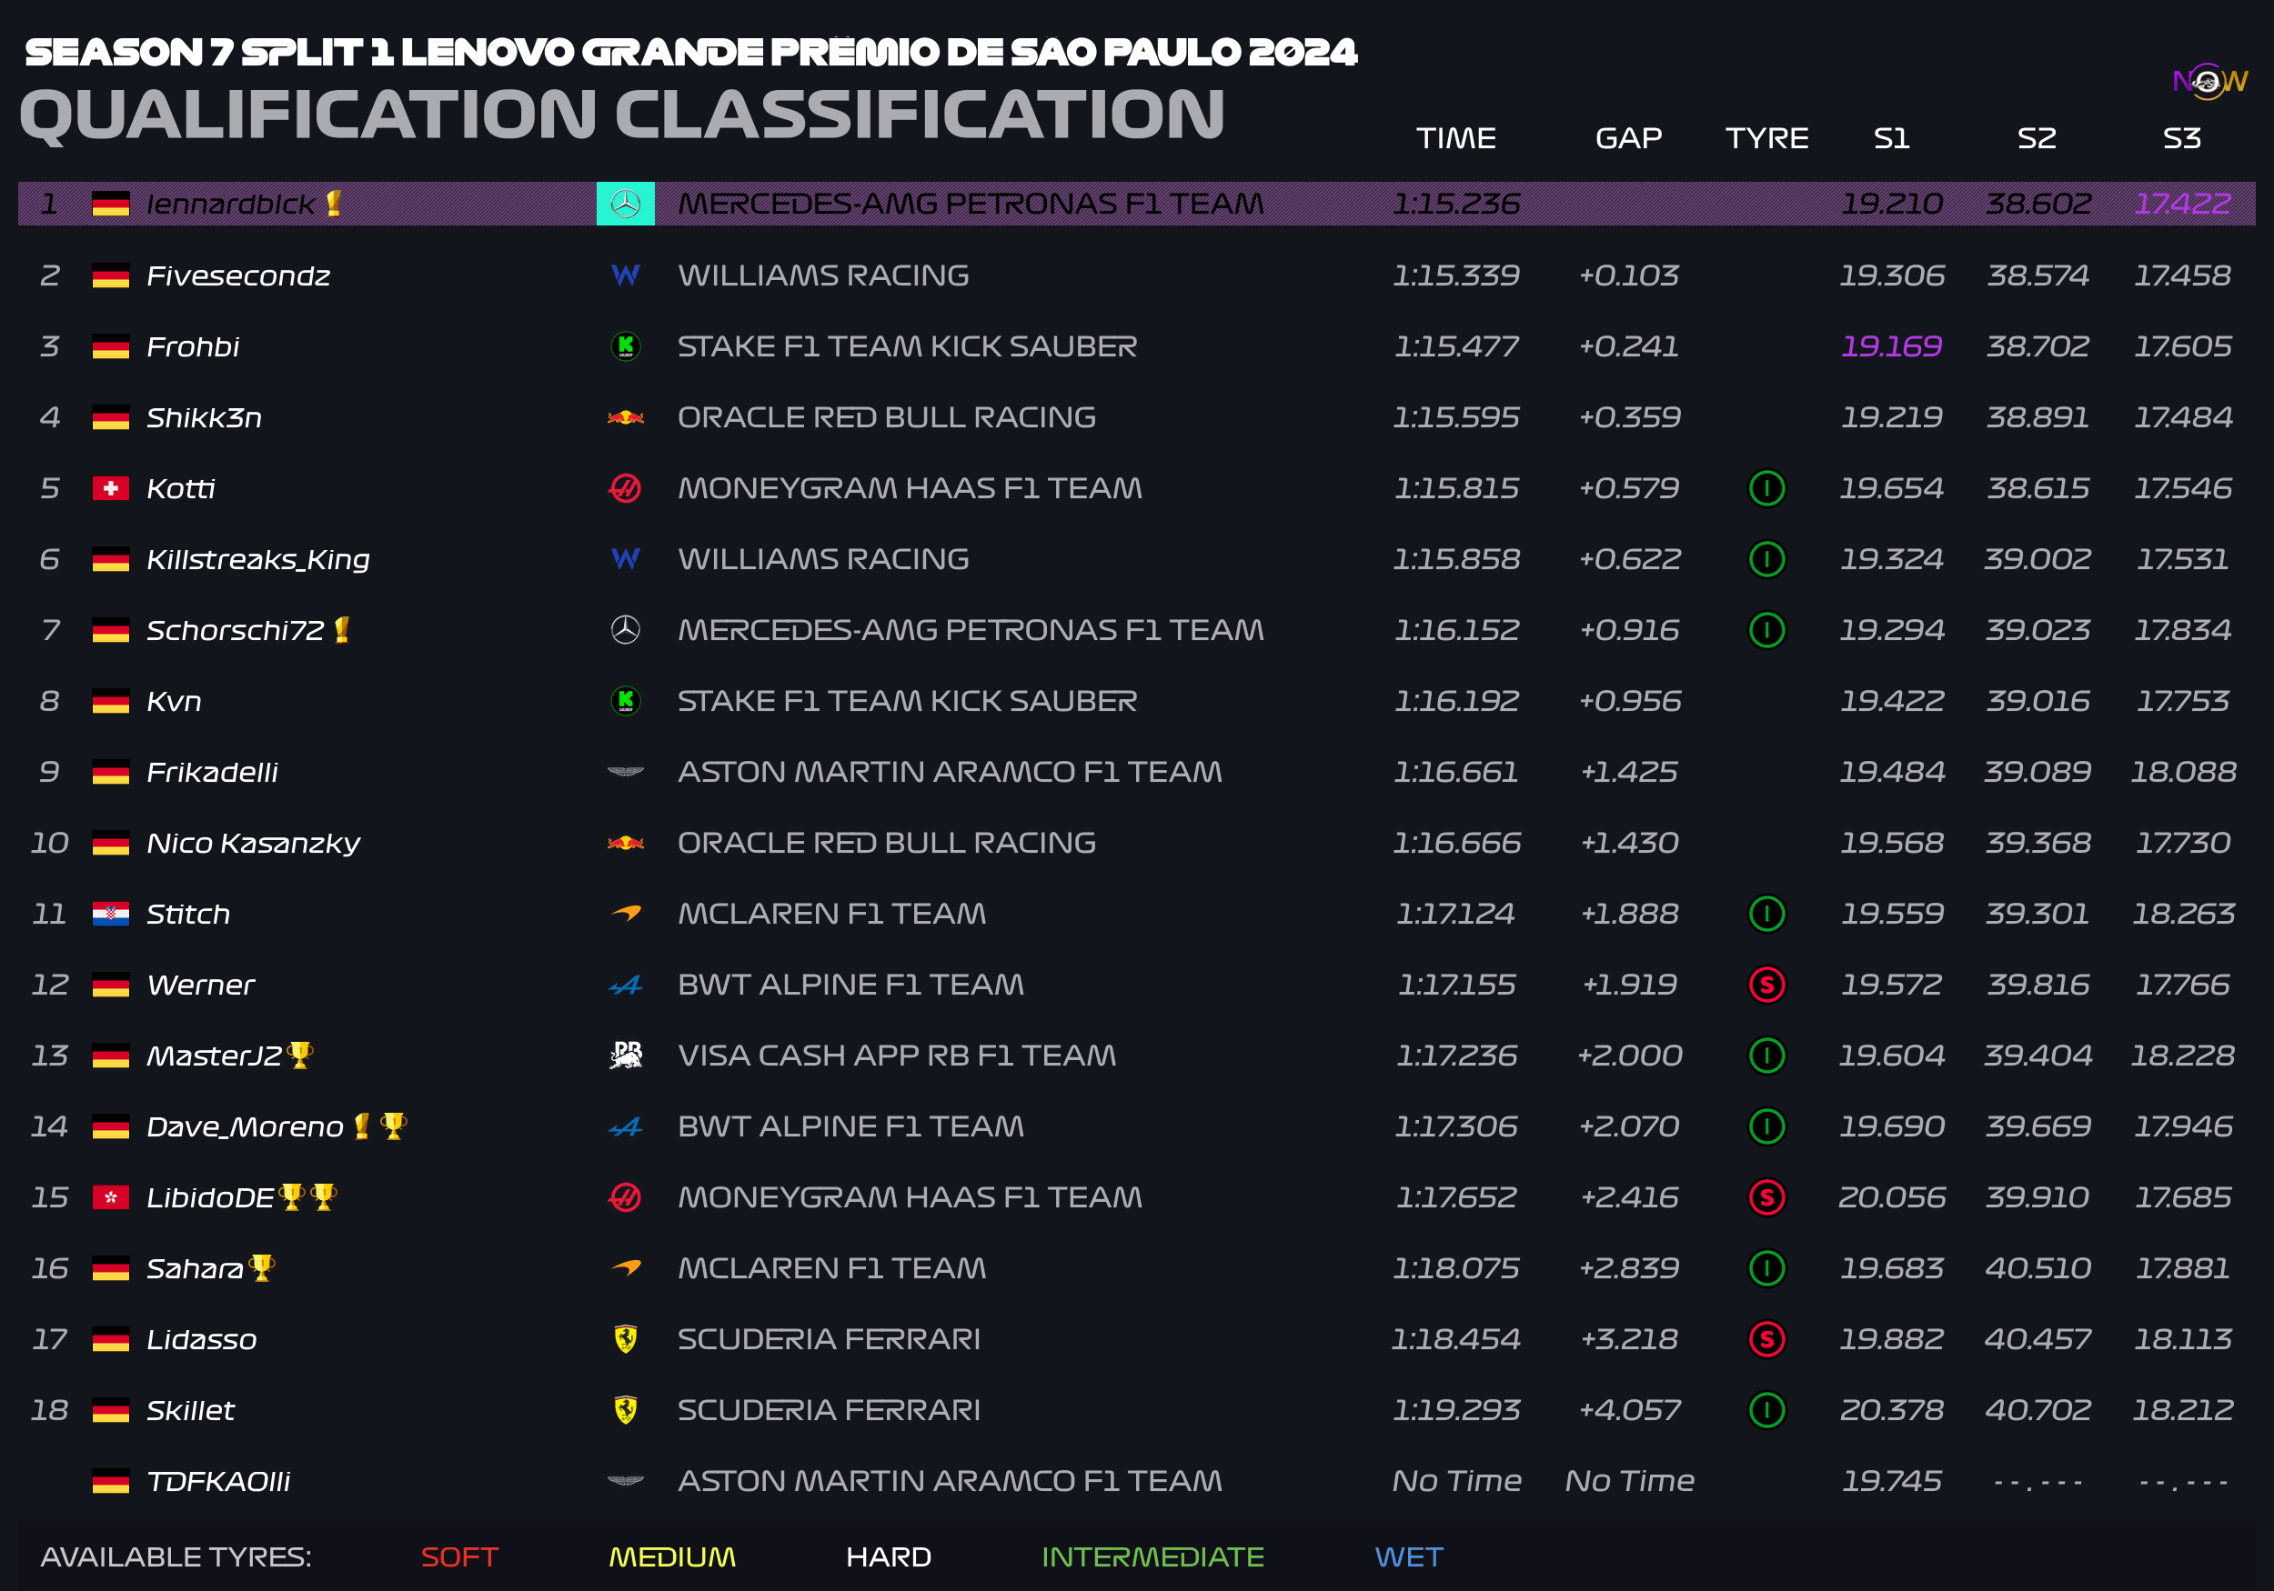Click the Hong Kong flag beside LibidoDE
This screenshot has height=1591, width=2274.
[x=111, y=1198]
